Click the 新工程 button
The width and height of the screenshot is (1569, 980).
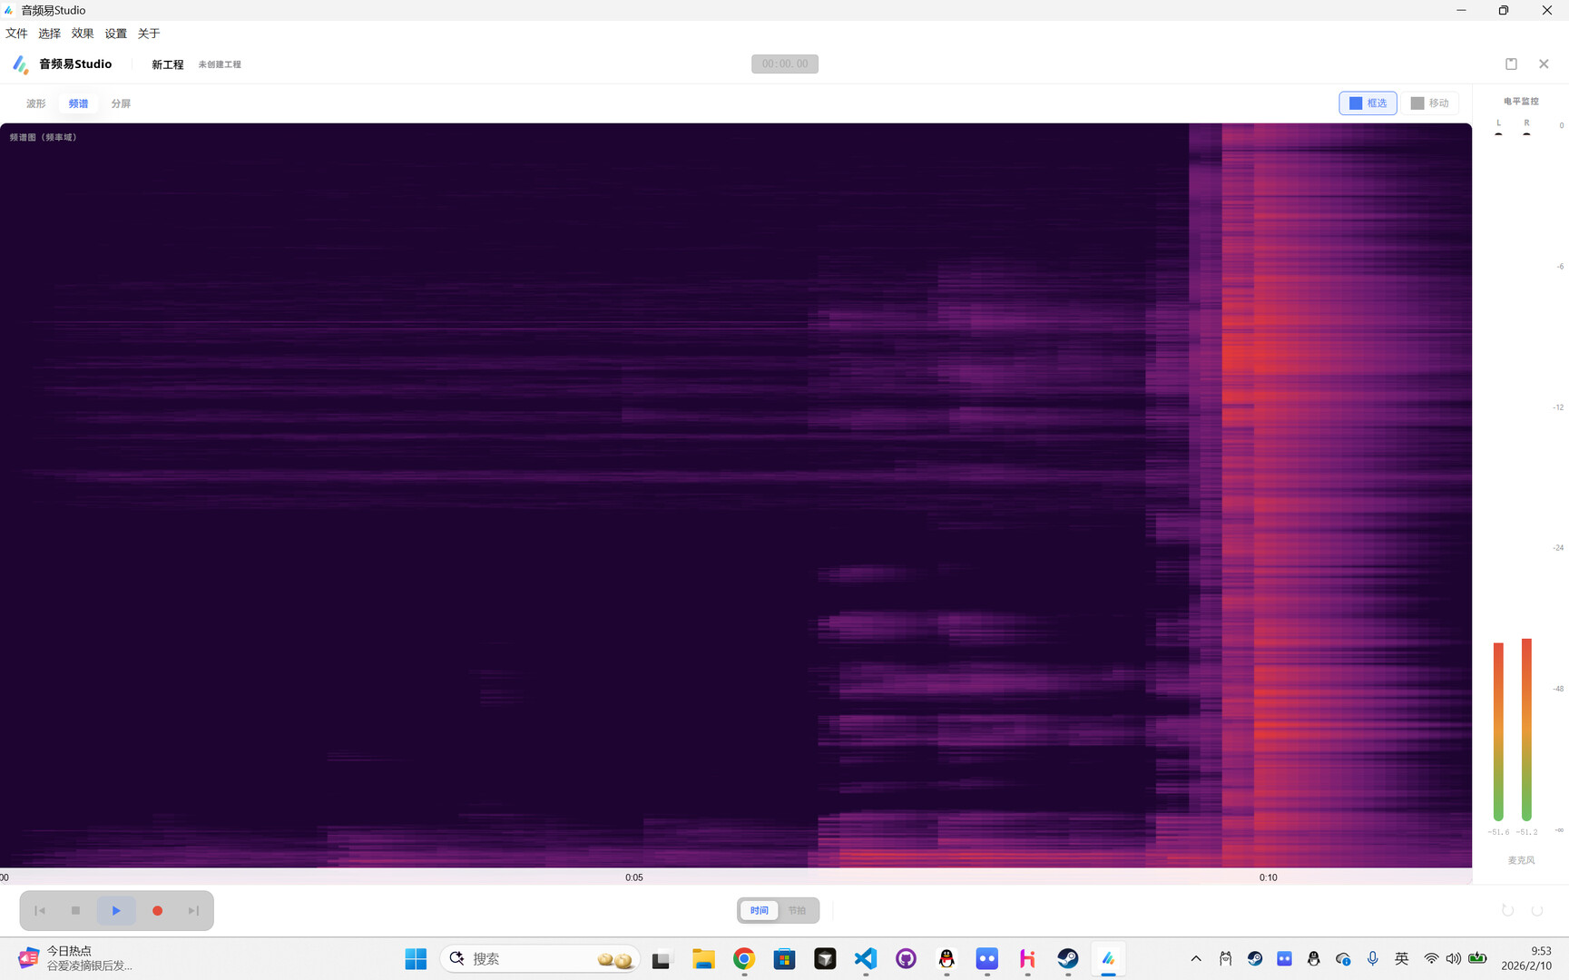(x=167, y=64)
